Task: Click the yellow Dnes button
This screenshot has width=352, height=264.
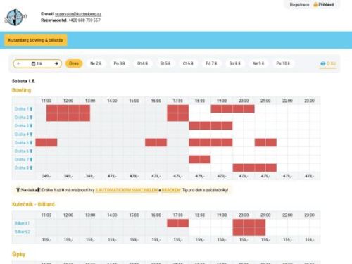Action: 74,63
